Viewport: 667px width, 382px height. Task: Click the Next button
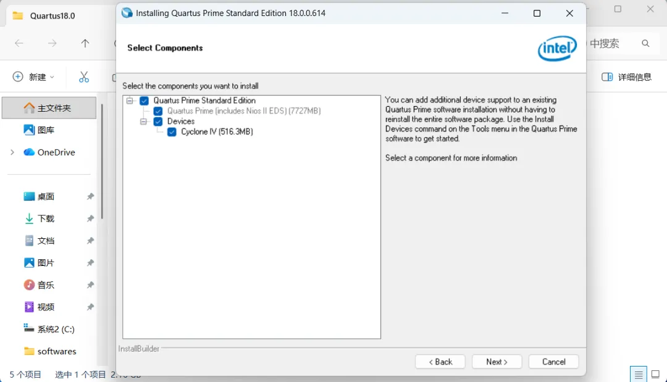click(x=497, y=362)
